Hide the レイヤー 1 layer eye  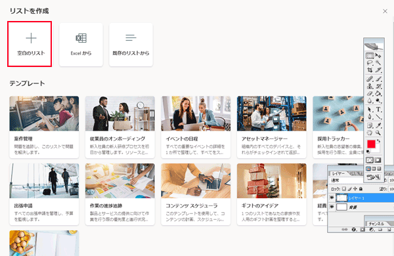[332, 198]
